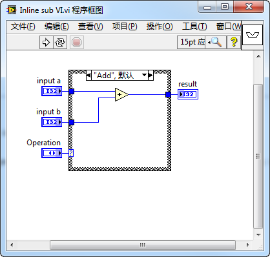Open the 15pt font size dropdown
This screenshot has width=270, height=257.
click(x=191, y=42)
